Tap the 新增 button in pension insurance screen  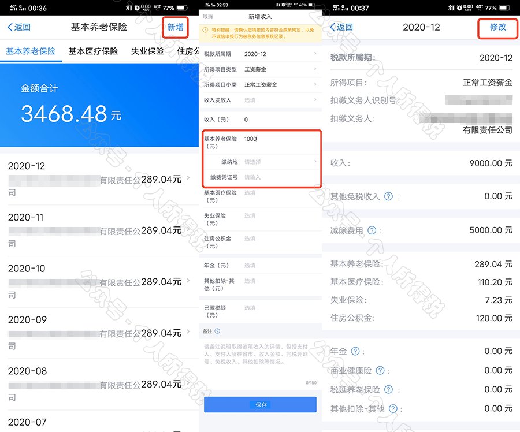click(x=175, y=27)
